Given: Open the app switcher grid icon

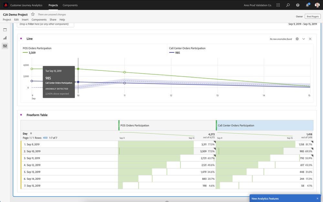Looking at the screenshot, I should coord(278,5).
